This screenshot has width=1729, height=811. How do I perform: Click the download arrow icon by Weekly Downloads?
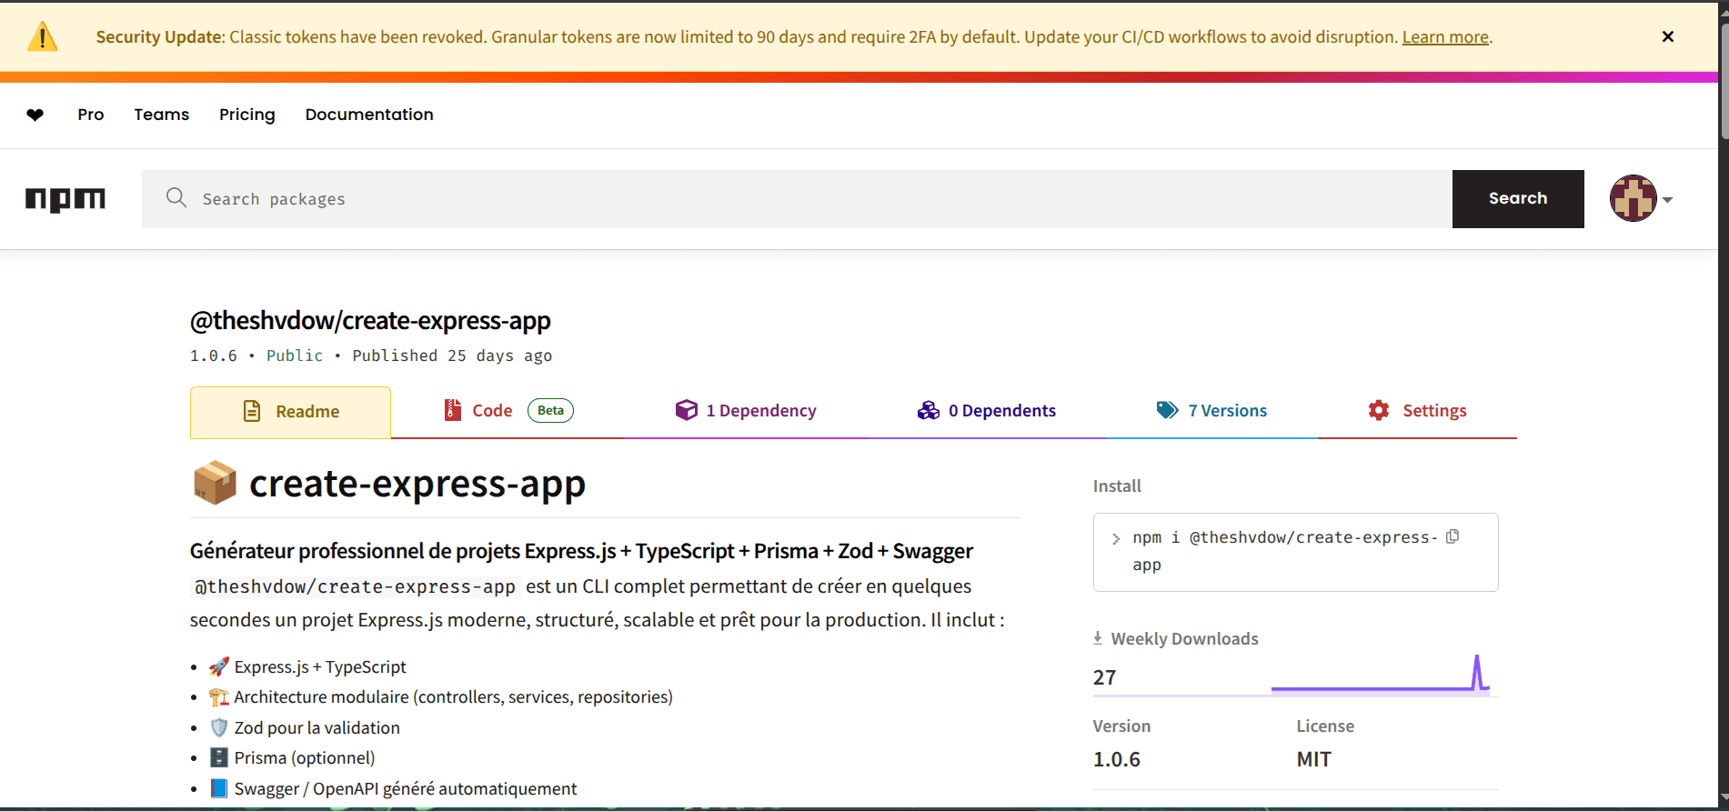[1098, 638]
